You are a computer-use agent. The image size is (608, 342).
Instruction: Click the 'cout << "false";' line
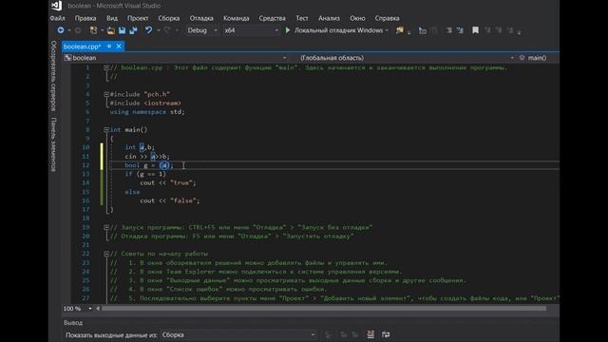170,200
